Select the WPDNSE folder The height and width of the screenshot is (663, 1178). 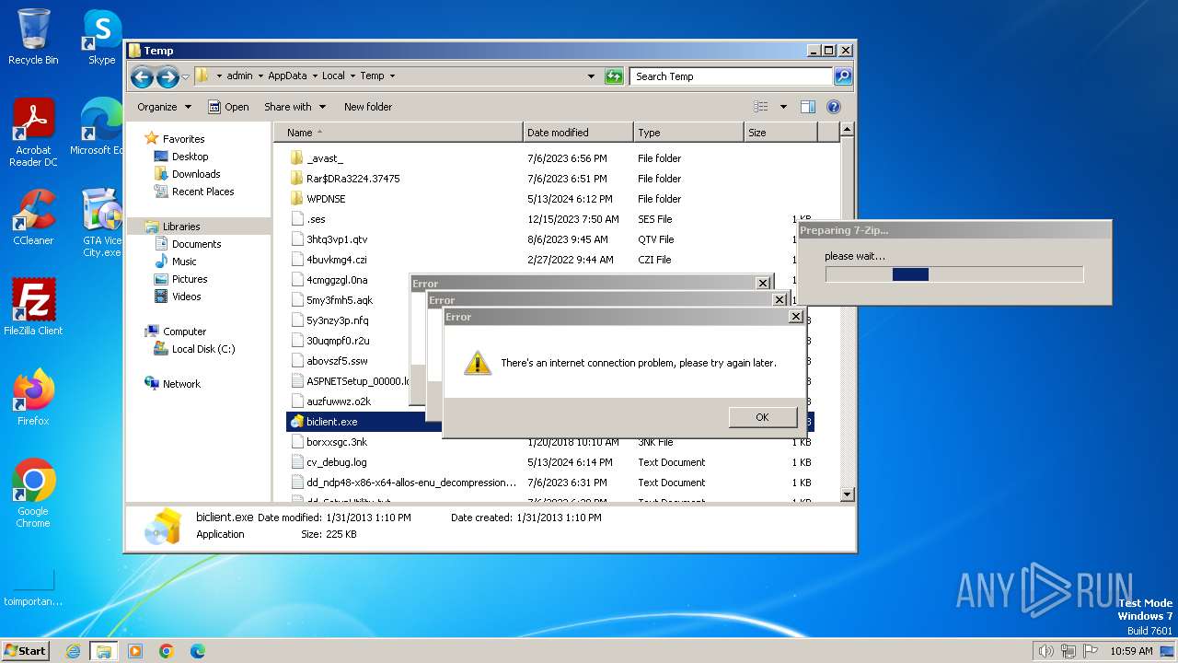click(318, 199)
